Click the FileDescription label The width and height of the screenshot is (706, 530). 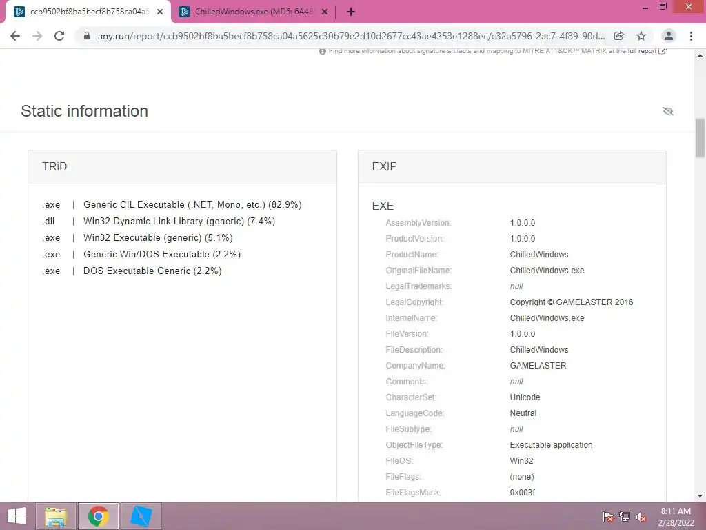[414, 350]
